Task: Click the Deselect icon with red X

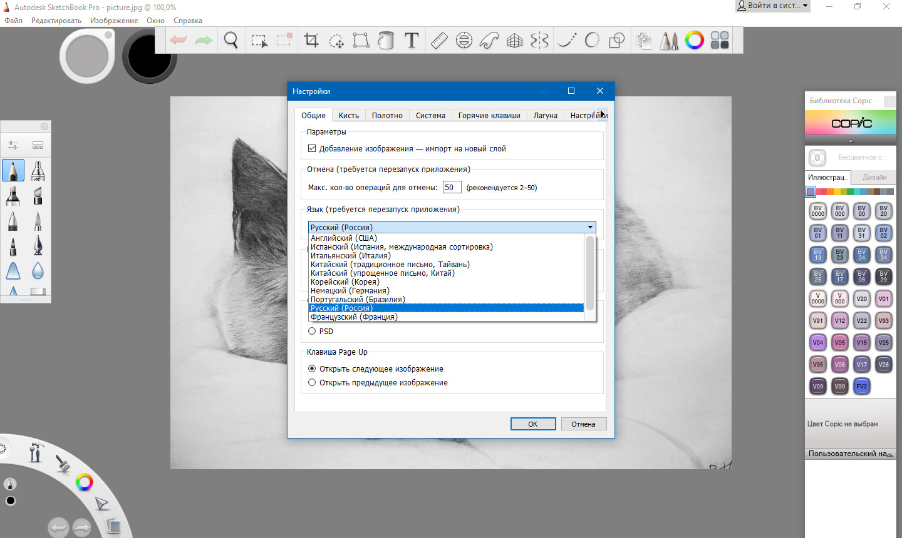Action: 284,40
